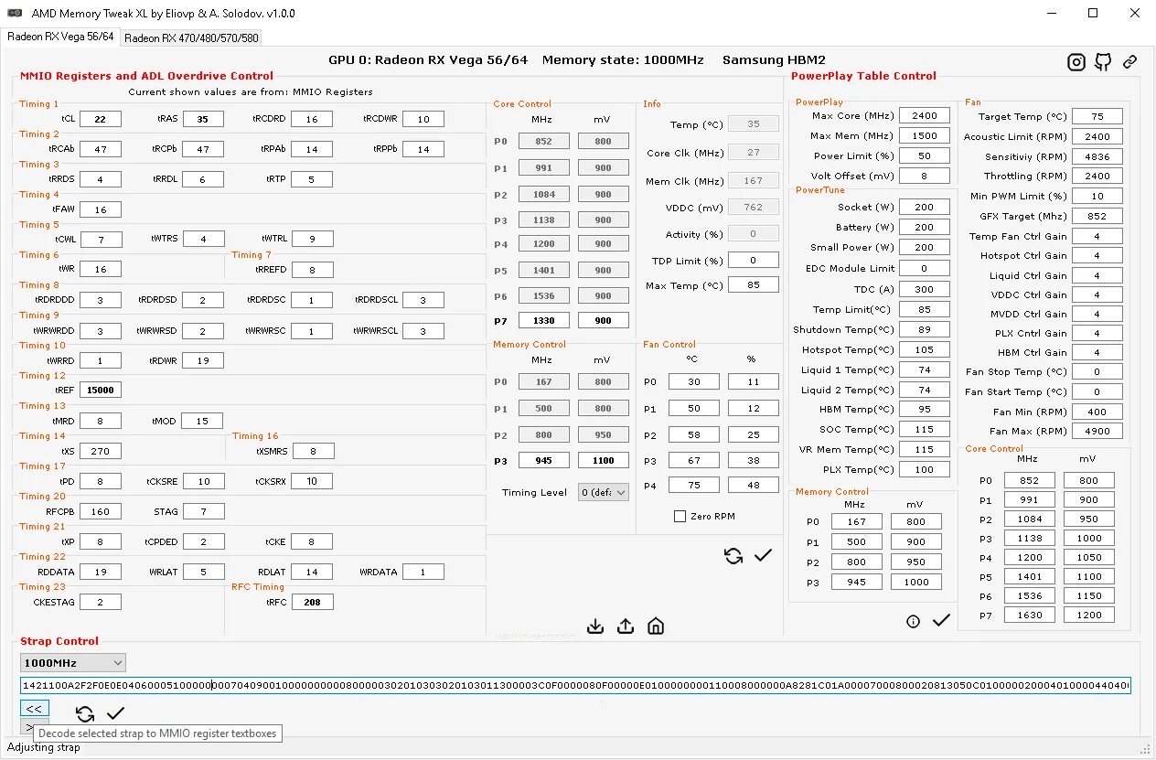Open the Instagram link icon
The height and width of the screenshot is (760, 1156).
tap(1076, 62)
